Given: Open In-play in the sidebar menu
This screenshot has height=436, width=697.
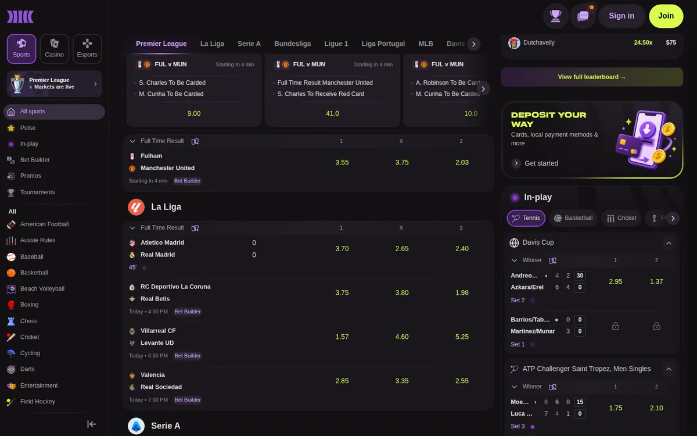Looking at the screenshot, I should tap(29, 144).
